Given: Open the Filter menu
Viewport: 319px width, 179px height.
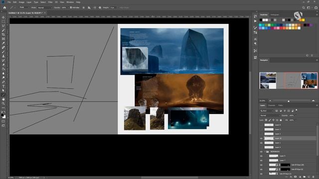Looking at the screenshot, I should (50, 2).
